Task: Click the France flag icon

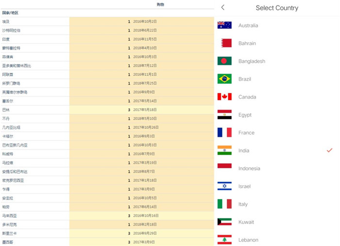Action: (224, 132)
